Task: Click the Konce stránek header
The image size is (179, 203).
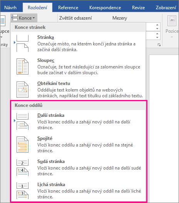Action: tap(78, 27)
